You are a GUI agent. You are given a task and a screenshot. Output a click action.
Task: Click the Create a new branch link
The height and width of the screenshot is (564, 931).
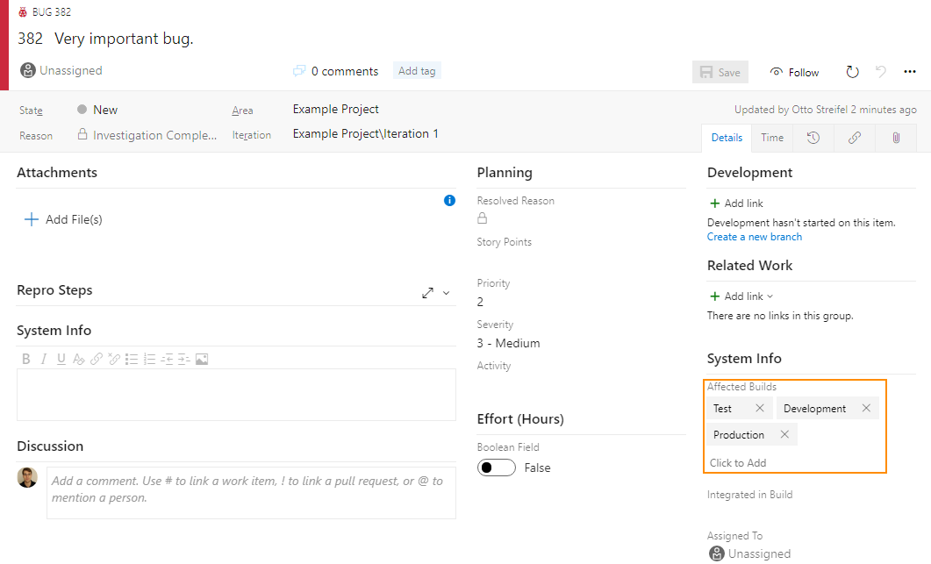pyautogui.click(x=754, y=237)
